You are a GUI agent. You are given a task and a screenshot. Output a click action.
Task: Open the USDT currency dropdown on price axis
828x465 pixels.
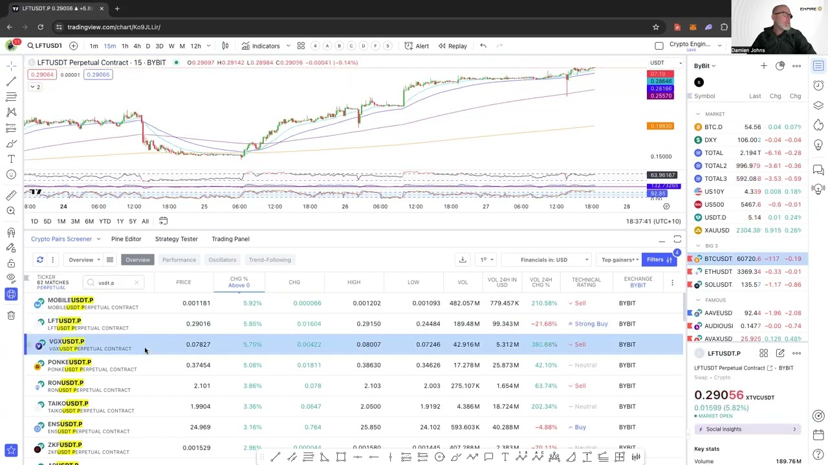point(666,63)
